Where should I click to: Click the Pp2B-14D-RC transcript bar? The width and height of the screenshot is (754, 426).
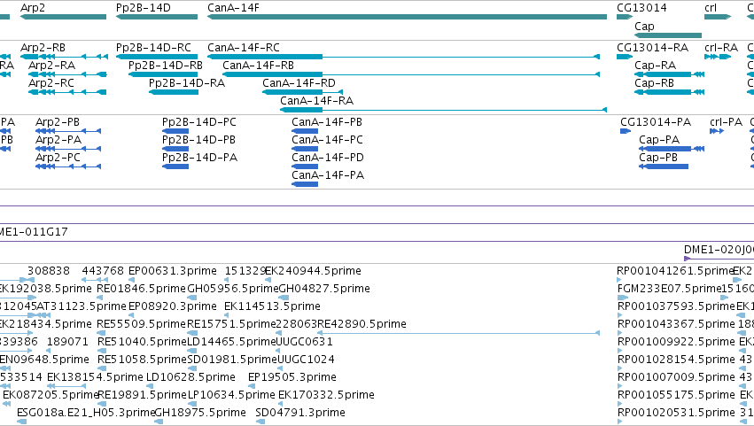(157, 57)
